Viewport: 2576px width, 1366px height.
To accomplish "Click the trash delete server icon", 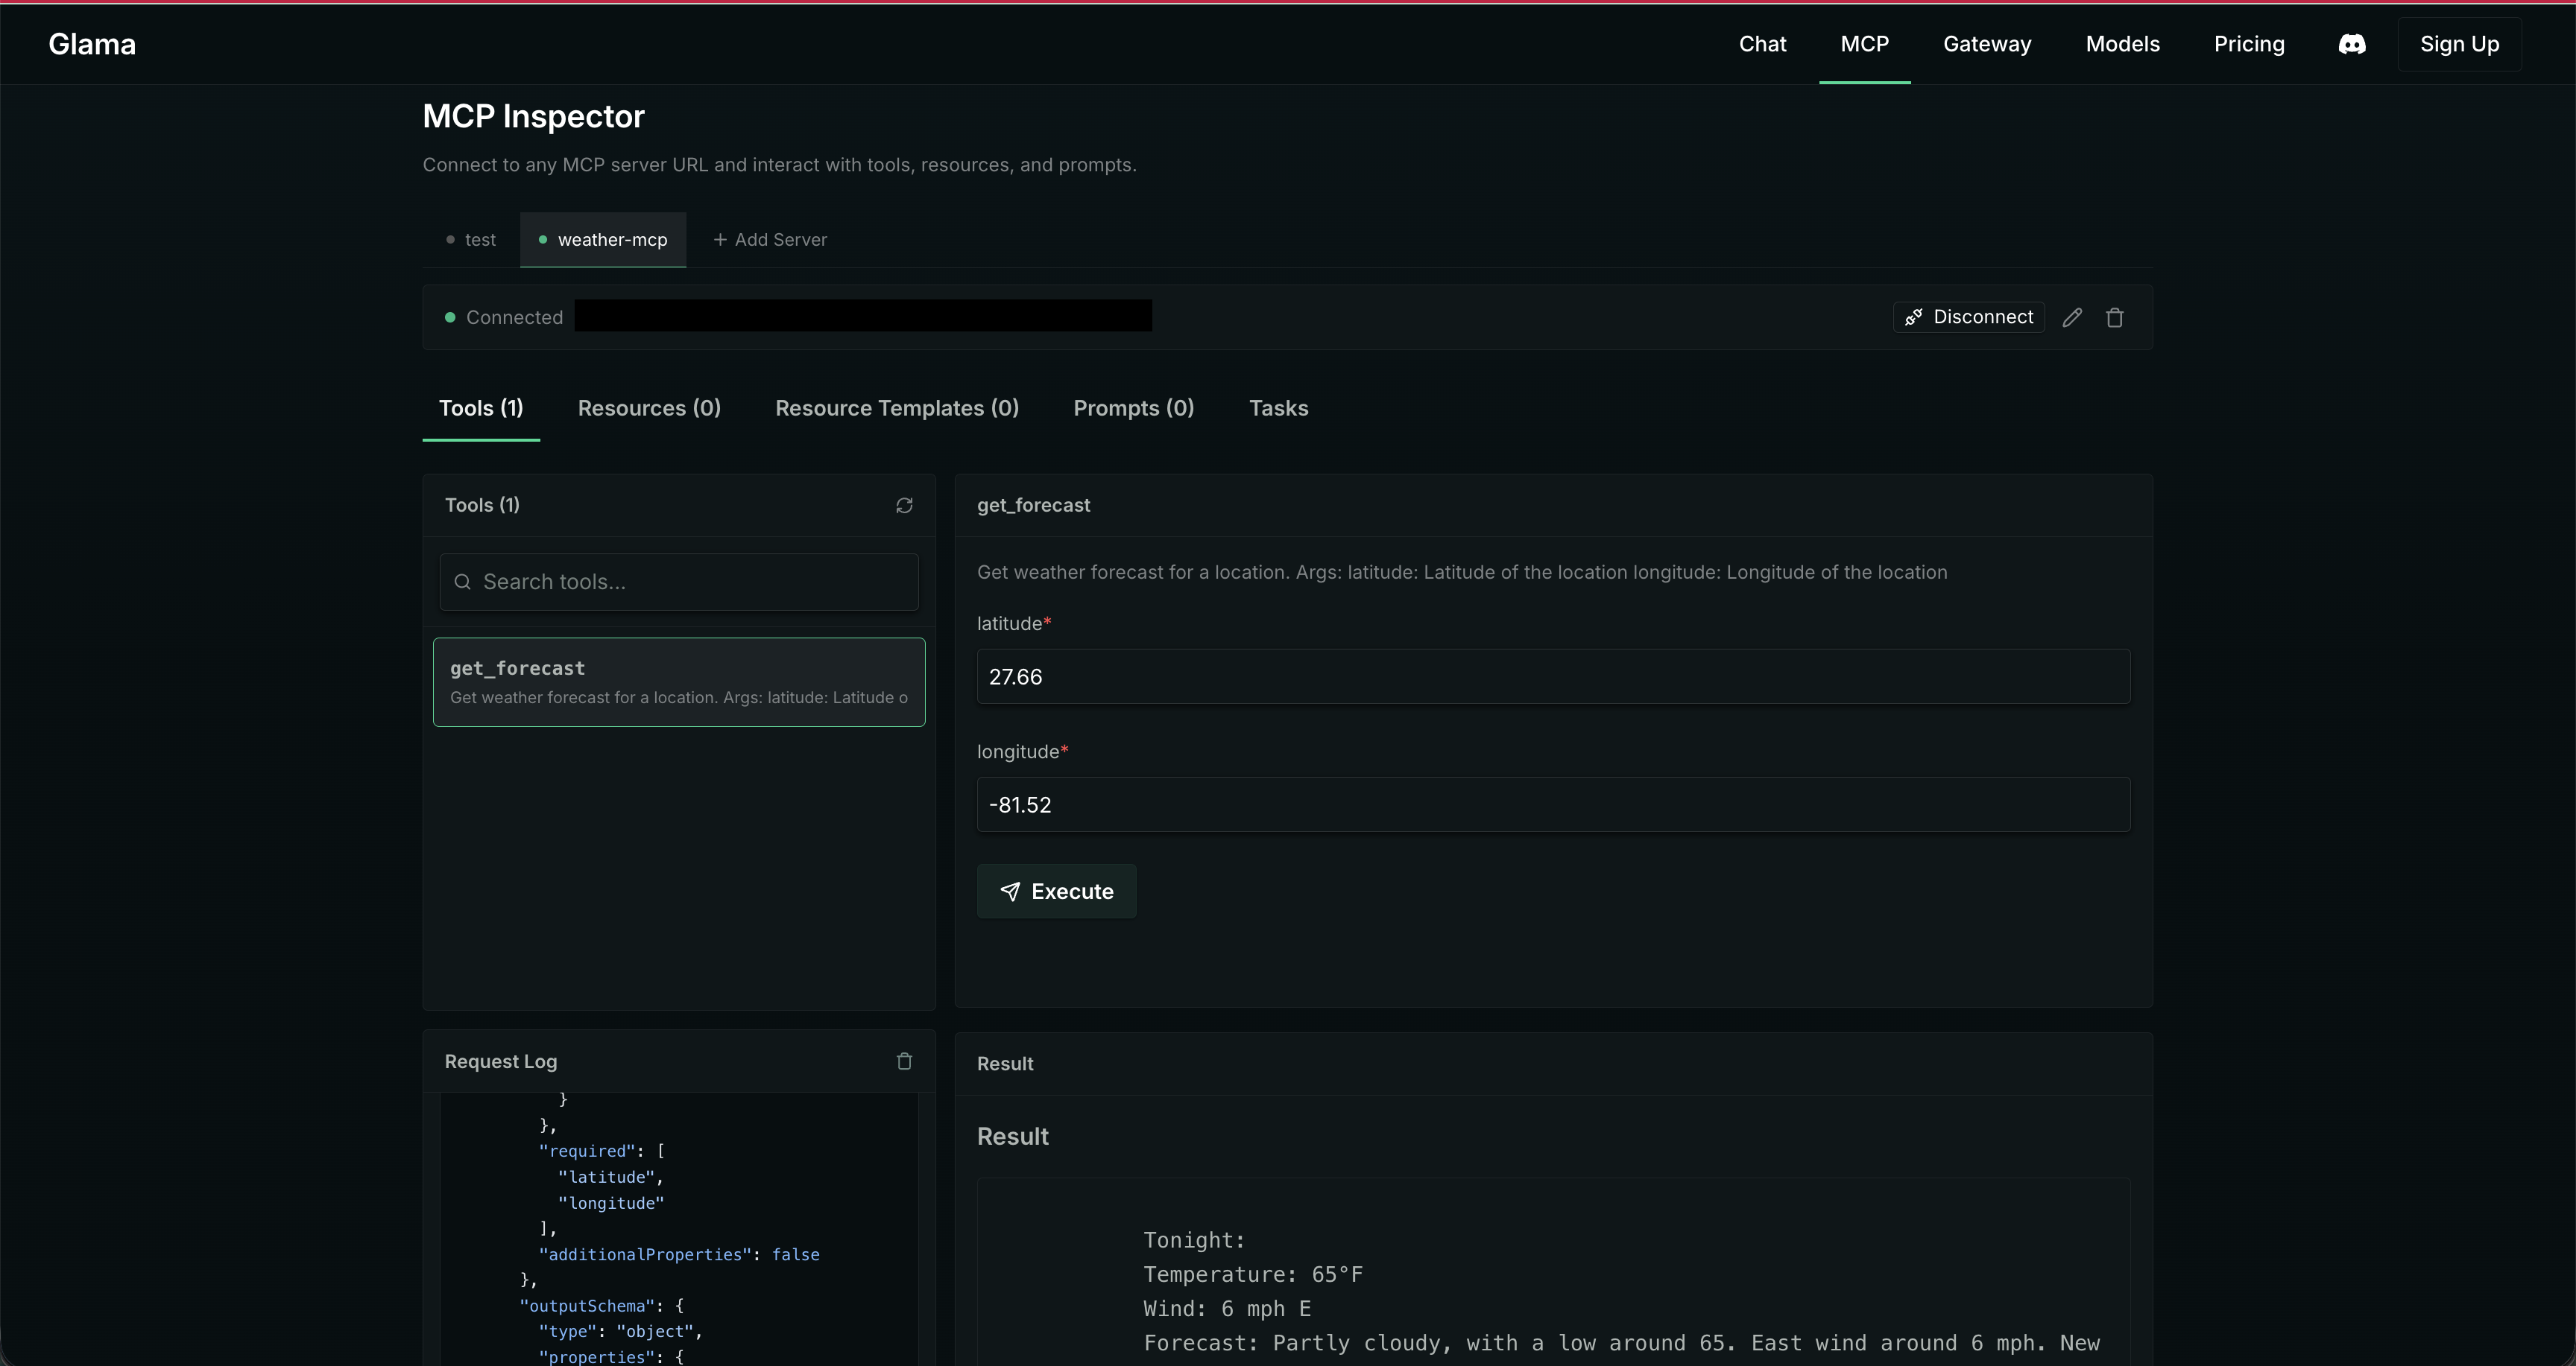I will click(x=2114, y=317).
